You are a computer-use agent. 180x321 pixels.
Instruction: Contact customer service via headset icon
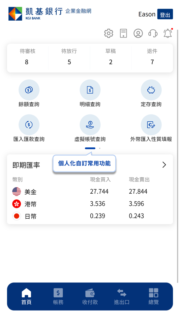coord(153,33)
